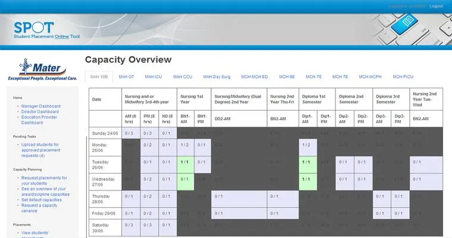Image resolution: width=452 pixels, height=238 pixels.
Task: Click the green Wednesday 27/06 BN1-AM 0/1 cell
Action: [186, 181]
